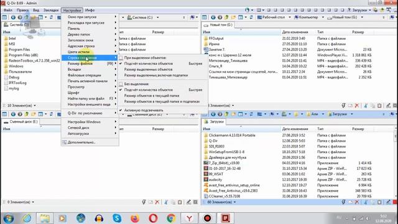
Task: Click back arrow in bottom-left pane toolbar
Action: 13,114
